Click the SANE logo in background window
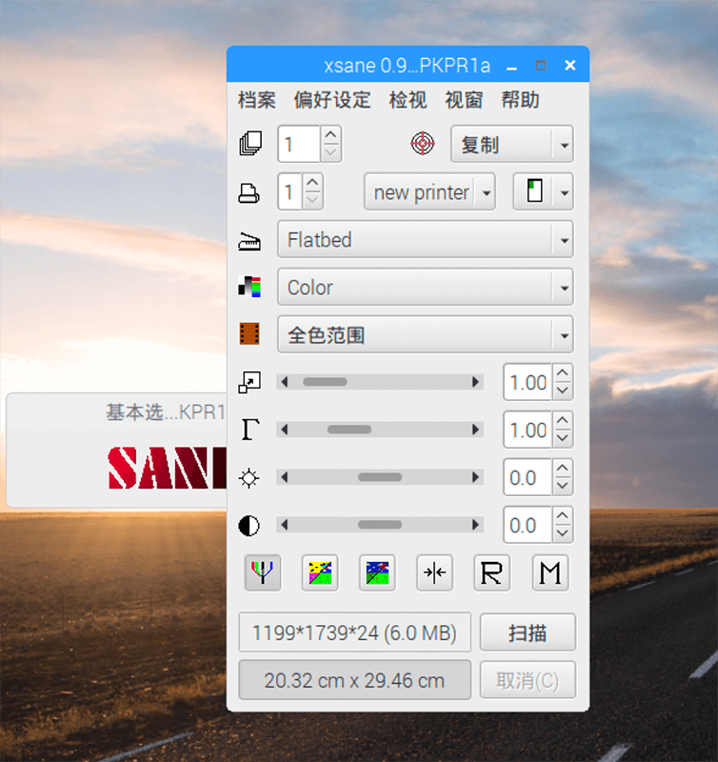Screen dimensions: 718x762 tap(167, 468)
